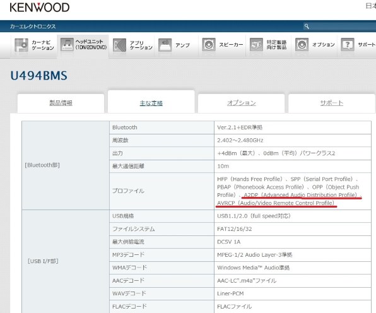376x313 pixels.
Task: Click FLACファイル value
Action: click(235, 307)
